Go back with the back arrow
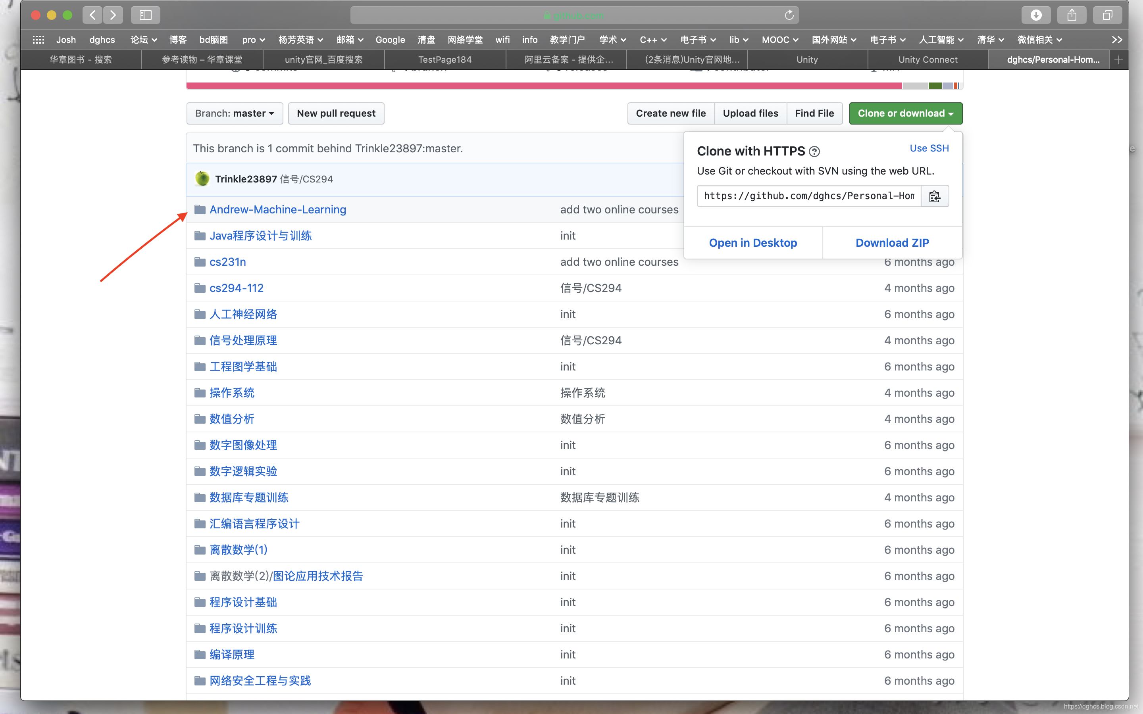The height and width of the screenshot is (714, 1143). [x=92, y=15]
